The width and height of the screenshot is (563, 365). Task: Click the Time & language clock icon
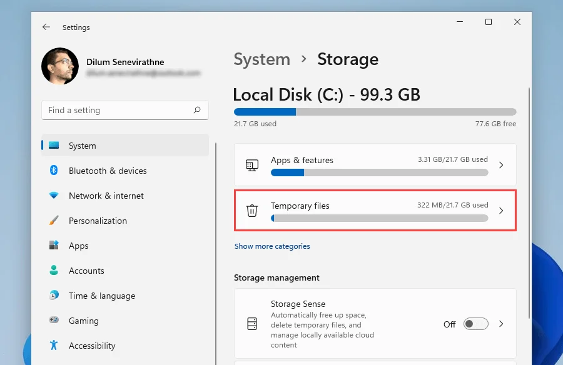(54, 295)
